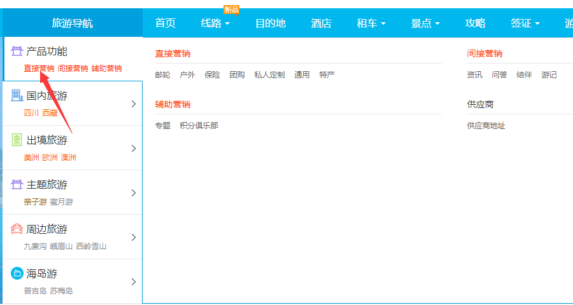Open the 线路 dropdown menu

(215, 24)
